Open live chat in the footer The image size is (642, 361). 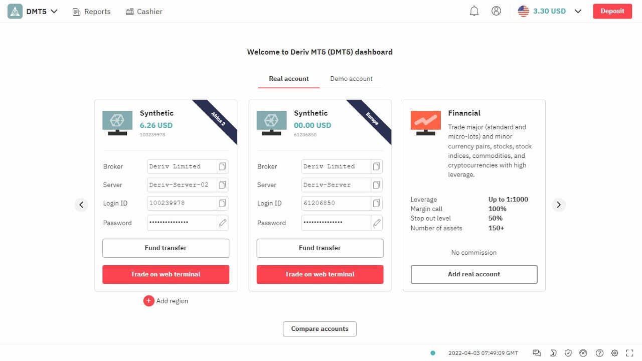click(x=537, y=353)
